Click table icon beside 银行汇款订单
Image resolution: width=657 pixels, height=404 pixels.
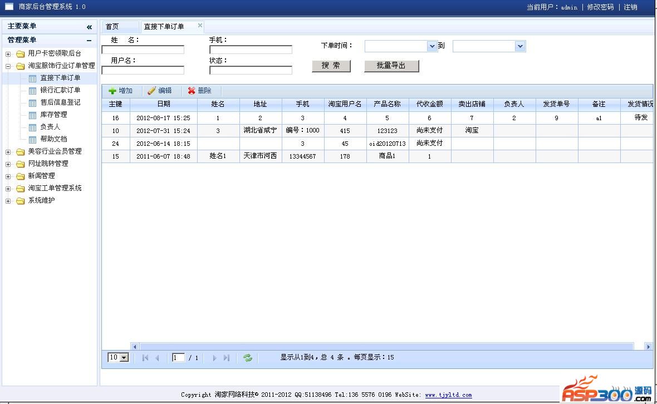[x=32, y=91]
